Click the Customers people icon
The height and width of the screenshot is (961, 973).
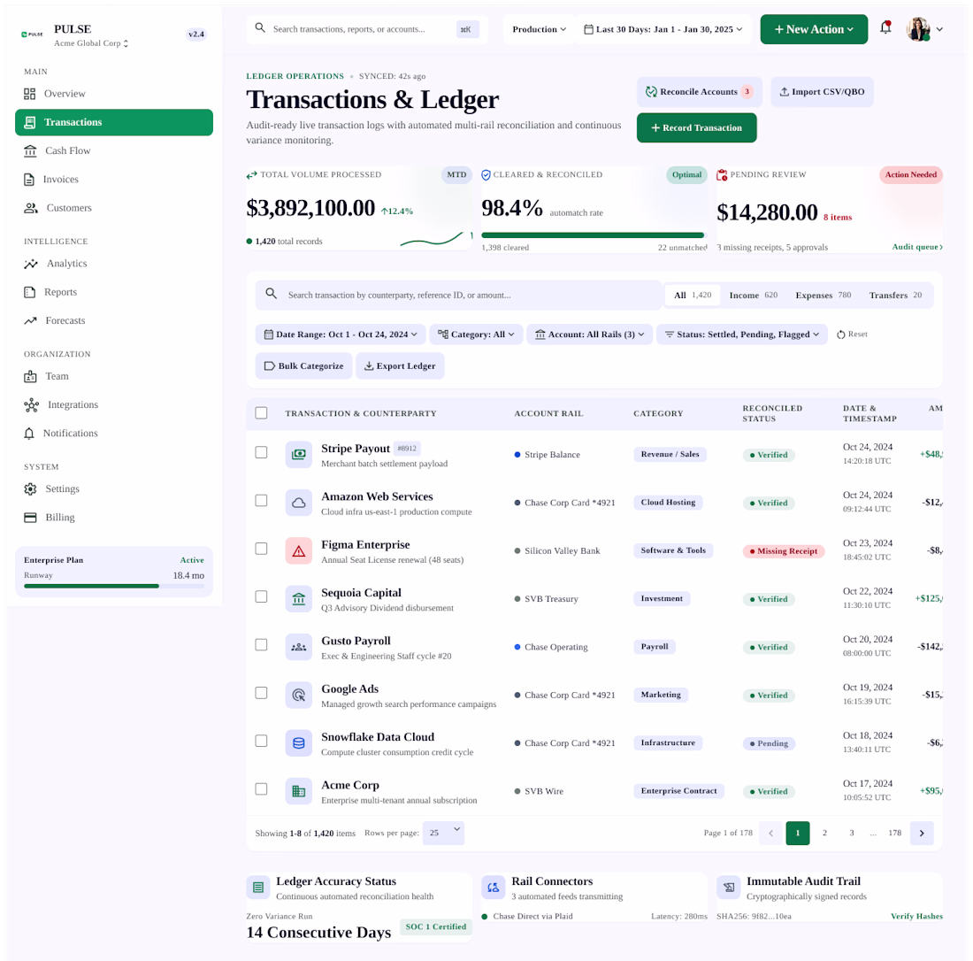(x=31, y=208)
